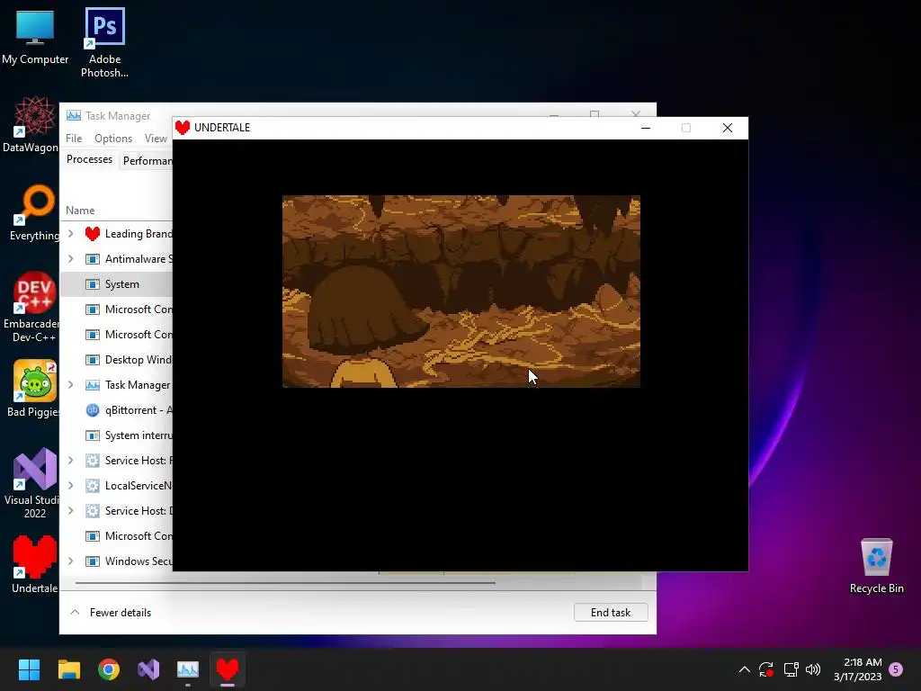This screenshot has height=691, width=921.
Task: Expand the LocalServiceN process row
Action: [x=70, y=486]
